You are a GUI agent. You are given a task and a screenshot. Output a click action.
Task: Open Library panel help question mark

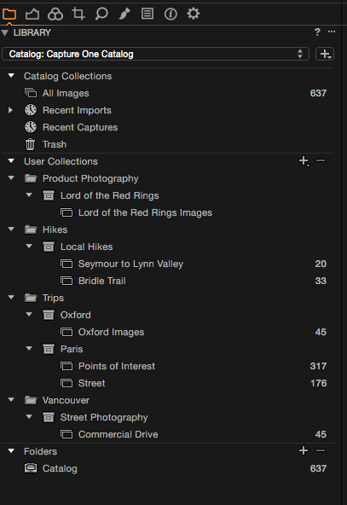pyautogui.click(x=317, y=32)
